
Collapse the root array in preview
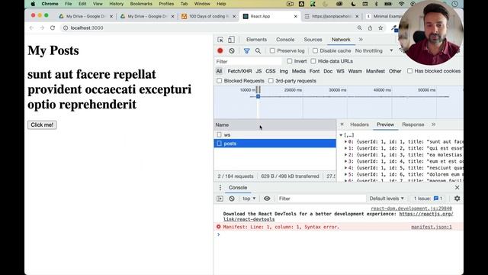click(341, 135)
